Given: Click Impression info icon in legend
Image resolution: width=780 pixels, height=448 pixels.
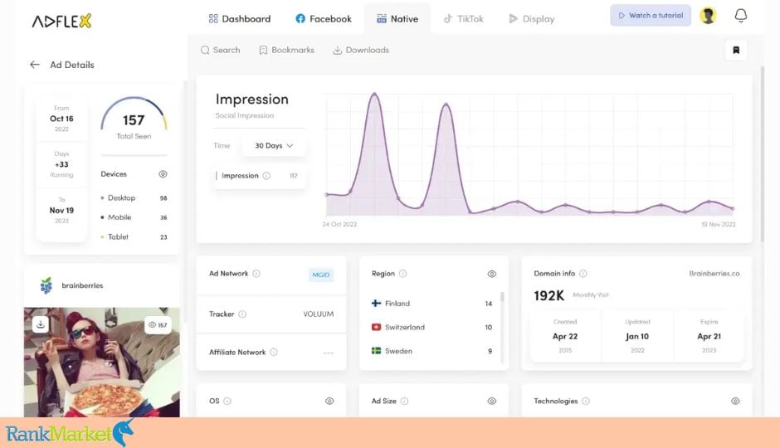Looking at the screenshot, I should 266,176.
